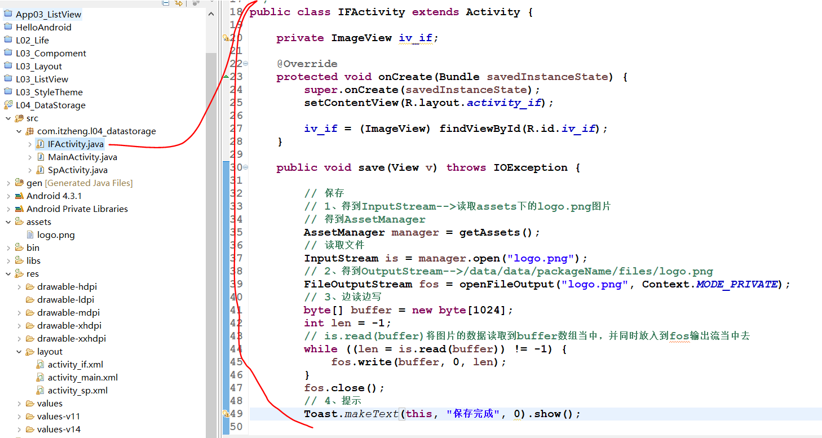Expand the drawable-xxhdpi folder node
This screenshot has height=438, width=822.
click(19, 339)
